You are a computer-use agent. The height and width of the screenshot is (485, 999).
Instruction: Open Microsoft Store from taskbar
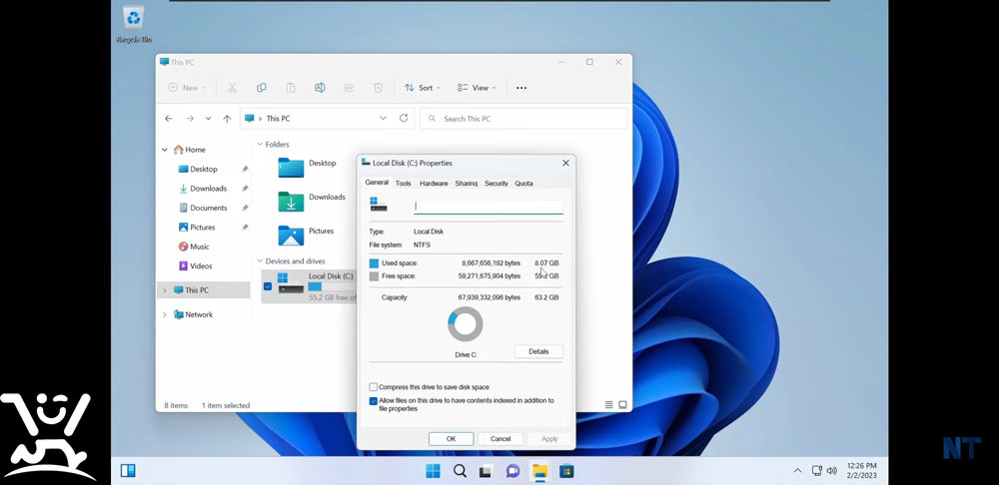(x=566, y=471)
